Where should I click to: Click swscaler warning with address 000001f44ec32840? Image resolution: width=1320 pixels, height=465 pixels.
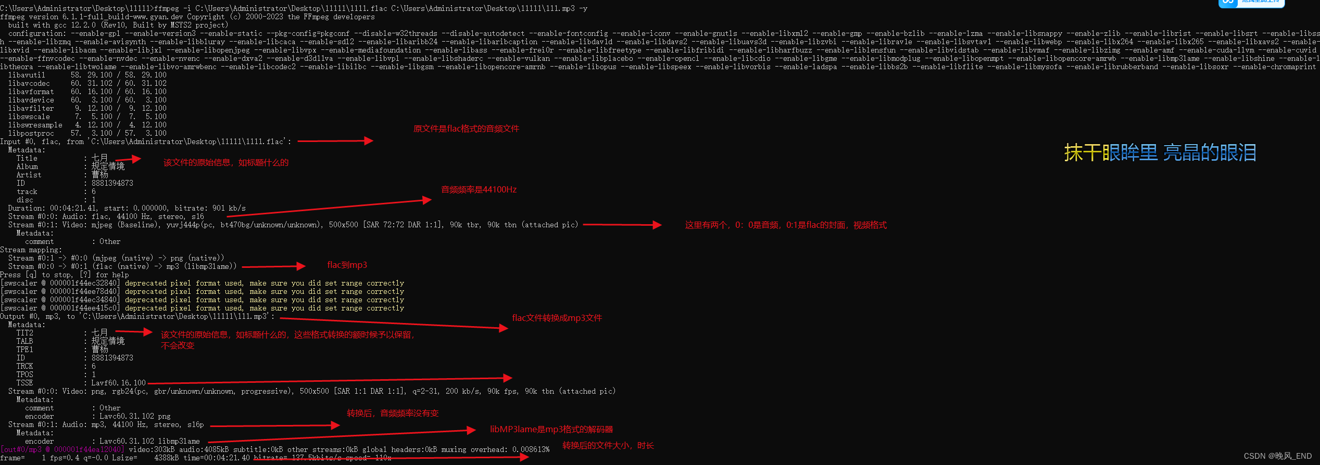click(x=202, y=283)
